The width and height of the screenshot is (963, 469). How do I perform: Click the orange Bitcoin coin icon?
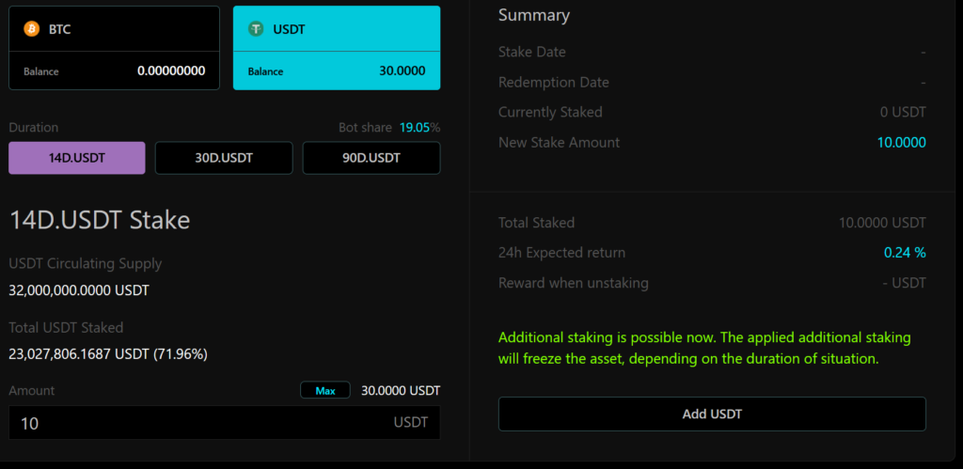tap(31, 29)
